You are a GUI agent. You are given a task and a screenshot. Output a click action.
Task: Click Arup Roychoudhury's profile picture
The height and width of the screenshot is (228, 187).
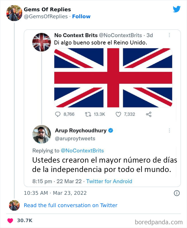click(41, 134)
